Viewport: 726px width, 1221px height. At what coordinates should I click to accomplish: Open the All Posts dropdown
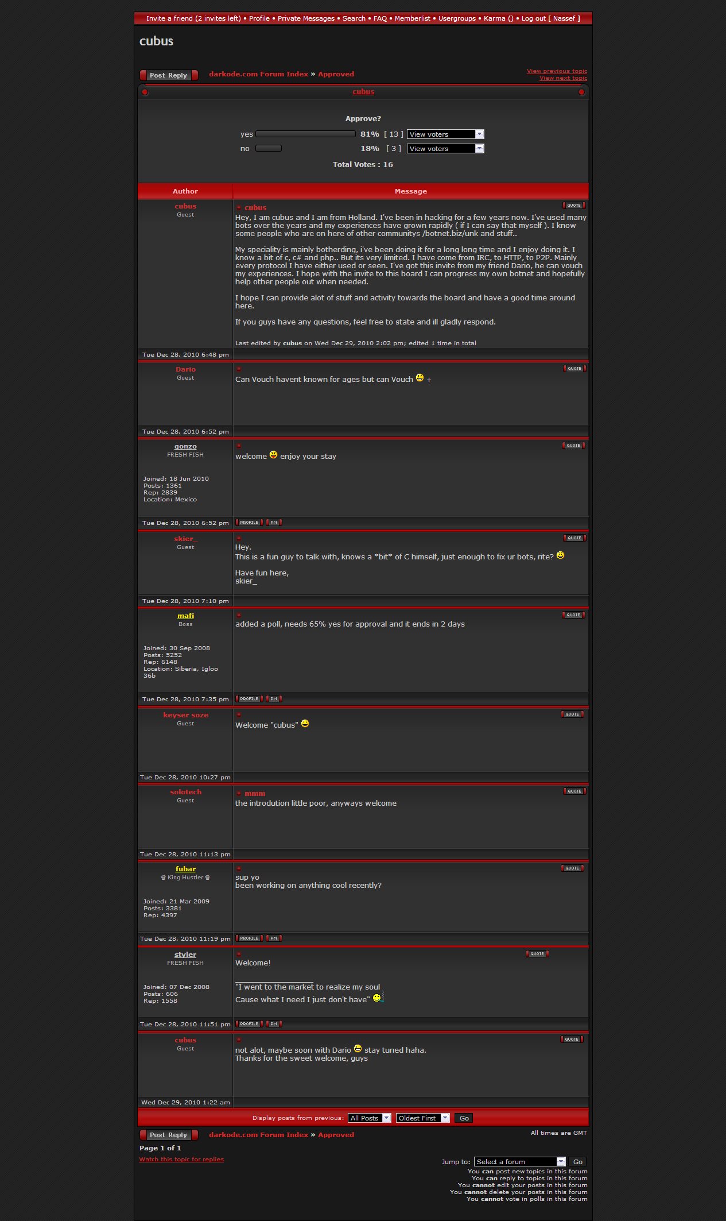(x=370, y=1118)
